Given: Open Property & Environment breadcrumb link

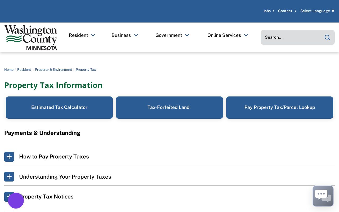Looking at the screenshot, I should coord(53,70).
